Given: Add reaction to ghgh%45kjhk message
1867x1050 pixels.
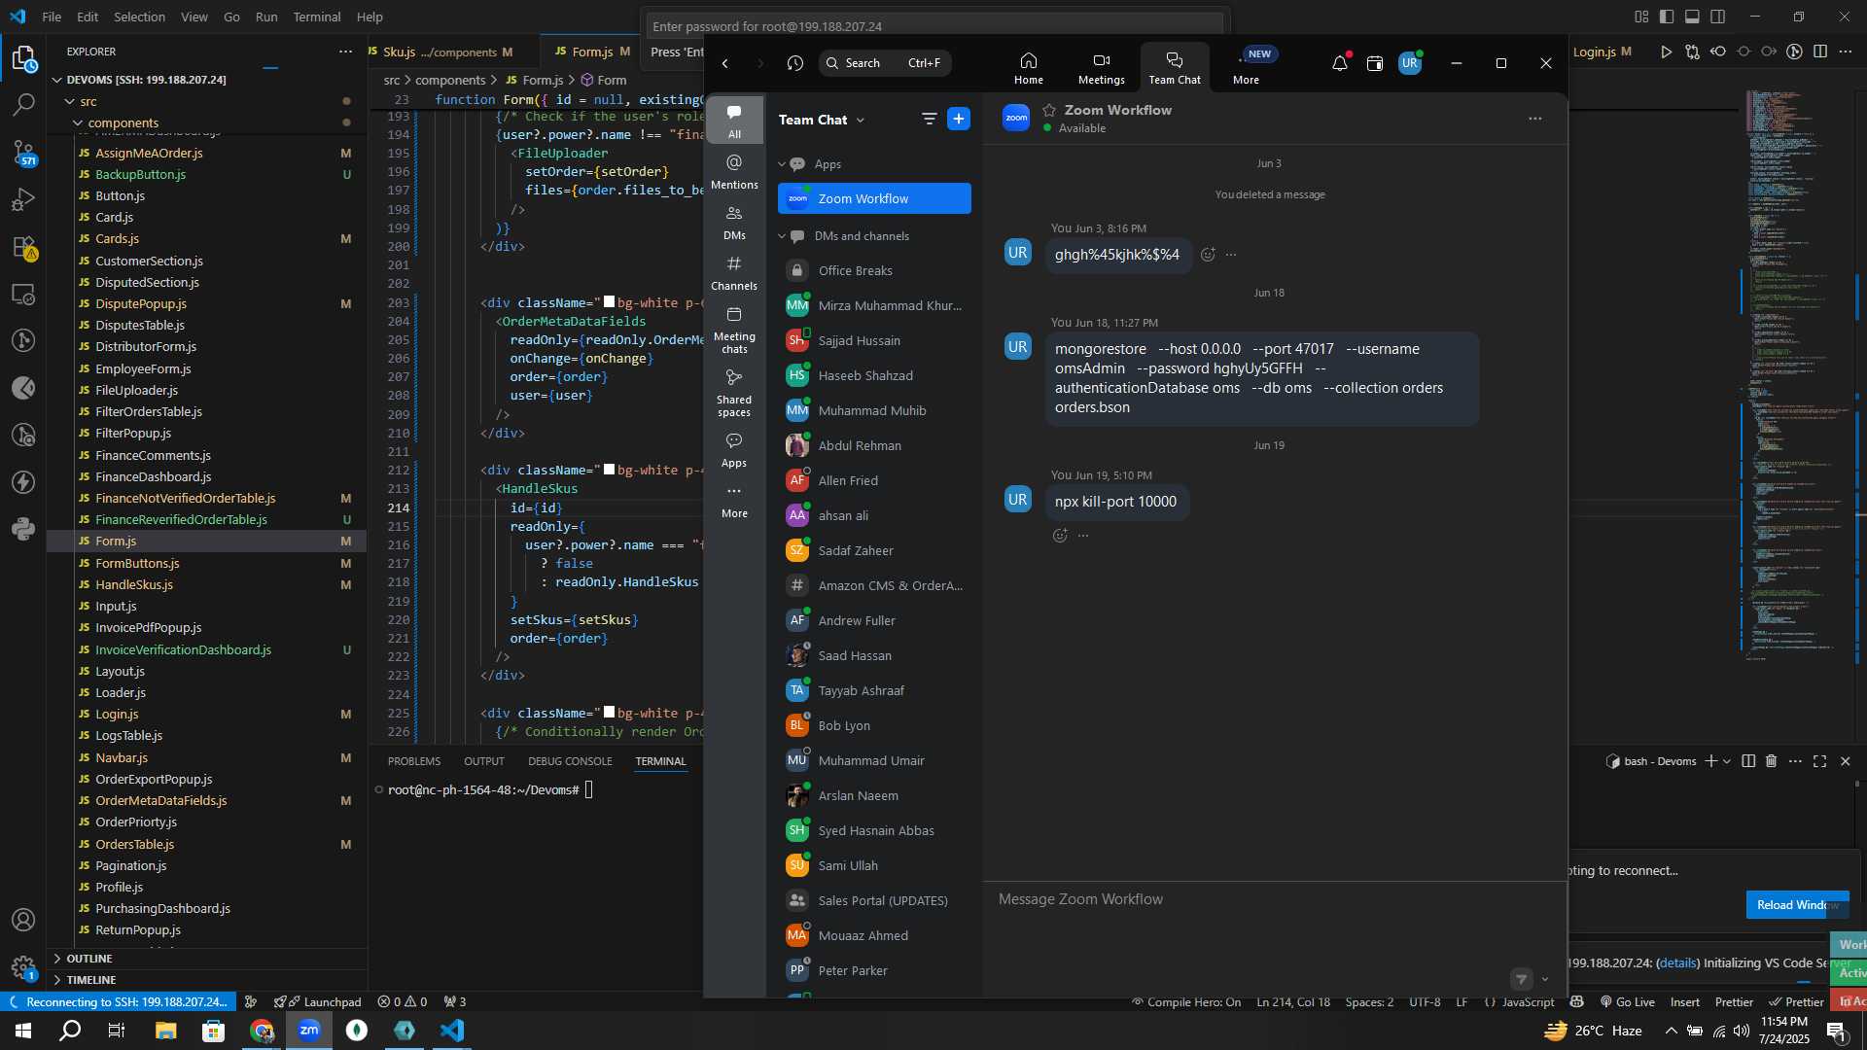Looking at the screenshot, I should (x=1208, y=255).
